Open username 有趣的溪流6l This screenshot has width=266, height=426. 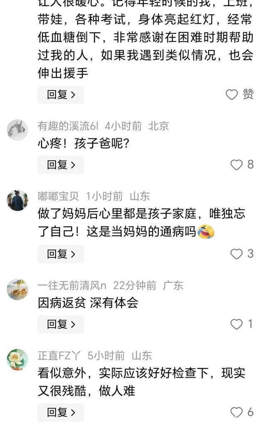click(68, 126)
